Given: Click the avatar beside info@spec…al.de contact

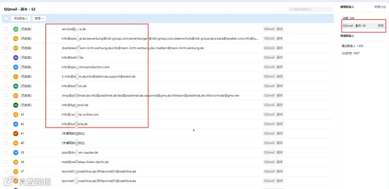Looking at the screenshot, I should (x=16, y=38).
